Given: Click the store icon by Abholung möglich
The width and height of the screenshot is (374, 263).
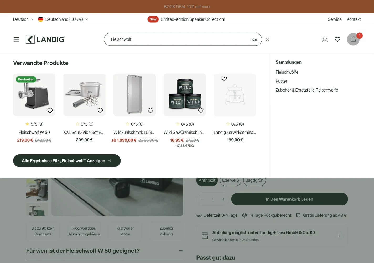Looking at the screenshot, I should pyautogui.click(x=205, y=236).
